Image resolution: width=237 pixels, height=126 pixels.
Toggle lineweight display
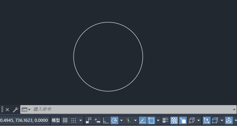(165, 120)
